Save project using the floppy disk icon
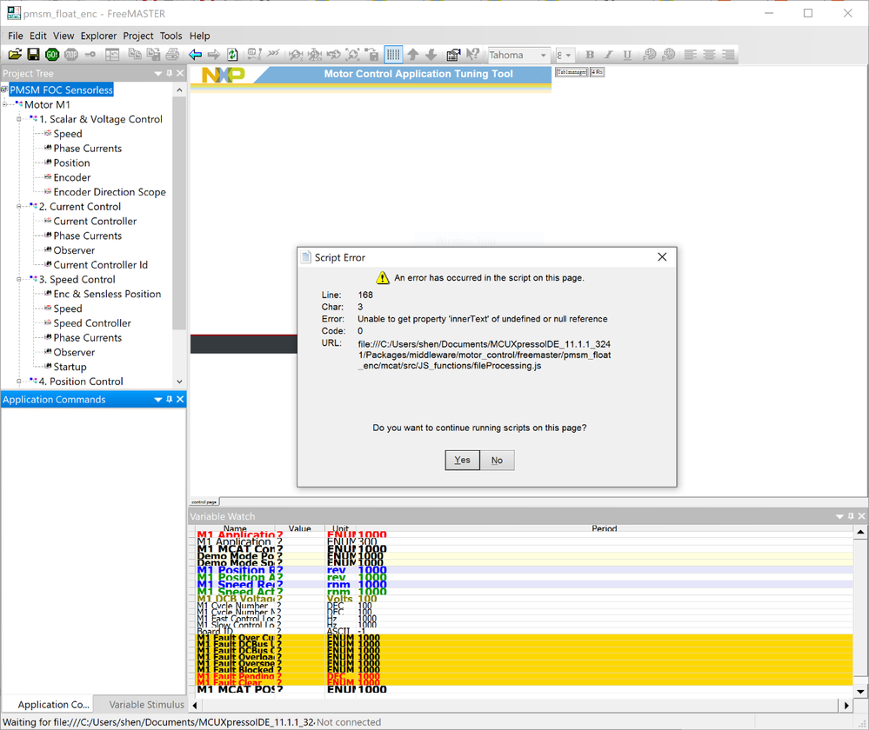Viewport: 869px width, 730px height. point(33,54)
